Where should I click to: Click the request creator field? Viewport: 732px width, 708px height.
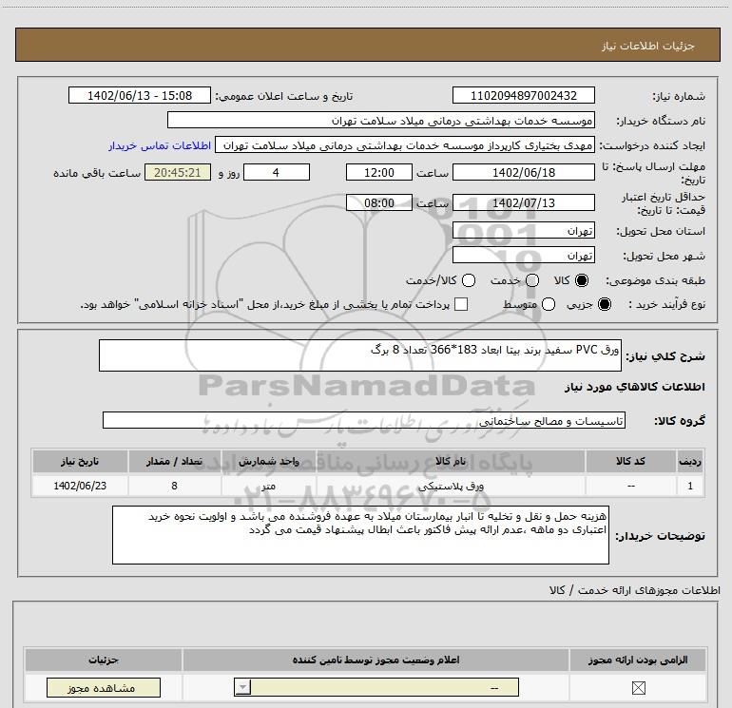[x=405, y=145]
